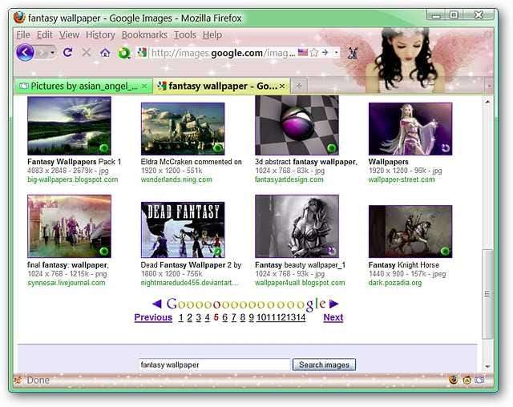The image size is (513, 407).
Task: Open the Fantasy Knight Horse thumbnail
Action: (410, 232)
